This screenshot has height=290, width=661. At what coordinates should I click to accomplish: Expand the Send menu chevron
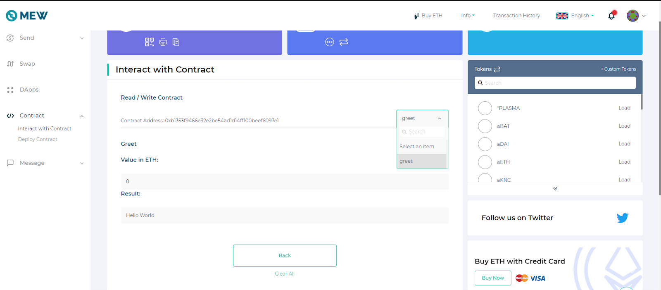[x=82, y=38]
